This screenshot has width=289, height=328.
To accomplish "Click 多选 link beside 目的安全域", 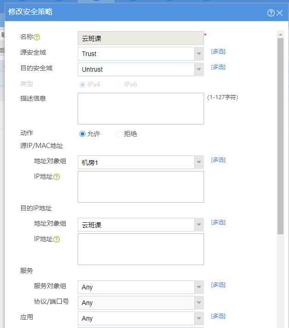I will coord(218,67).
